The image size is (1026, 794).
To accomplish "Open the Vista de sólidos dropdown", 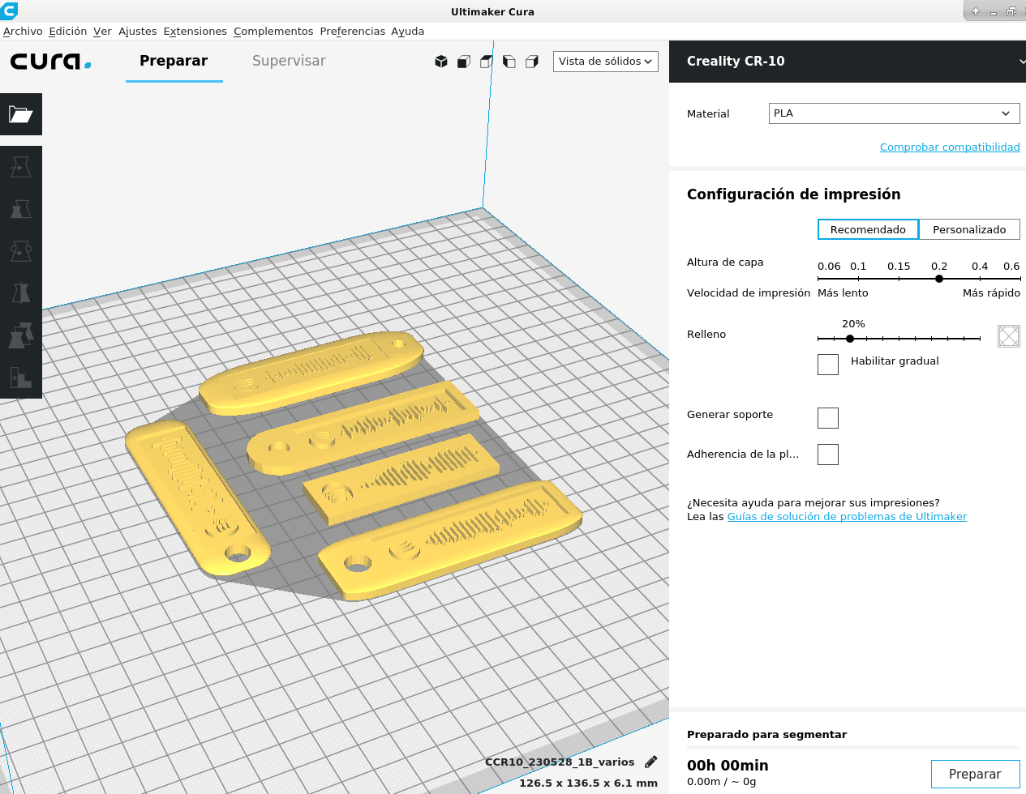I will [x=605, y=62].
